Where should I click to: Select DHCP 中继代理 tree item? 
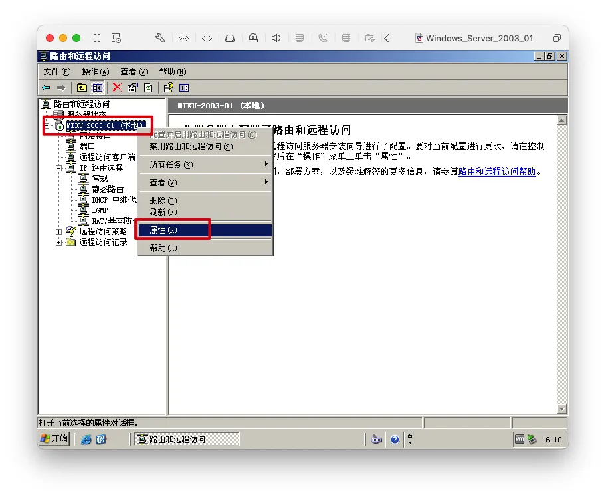point(114,200)
